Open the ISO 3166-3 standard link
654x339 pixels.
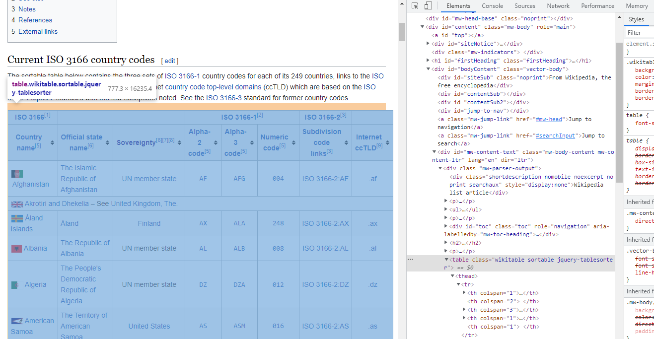[x=224, y=98]
